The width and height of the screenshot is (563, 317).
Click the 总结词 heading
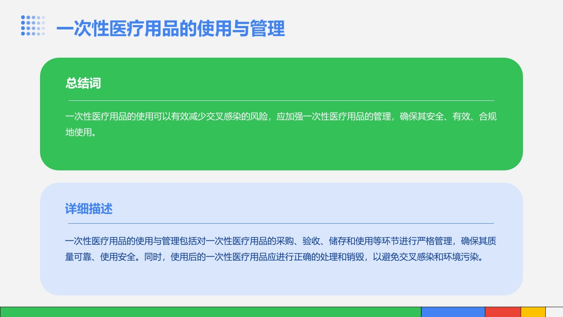(x=83, y=84)
